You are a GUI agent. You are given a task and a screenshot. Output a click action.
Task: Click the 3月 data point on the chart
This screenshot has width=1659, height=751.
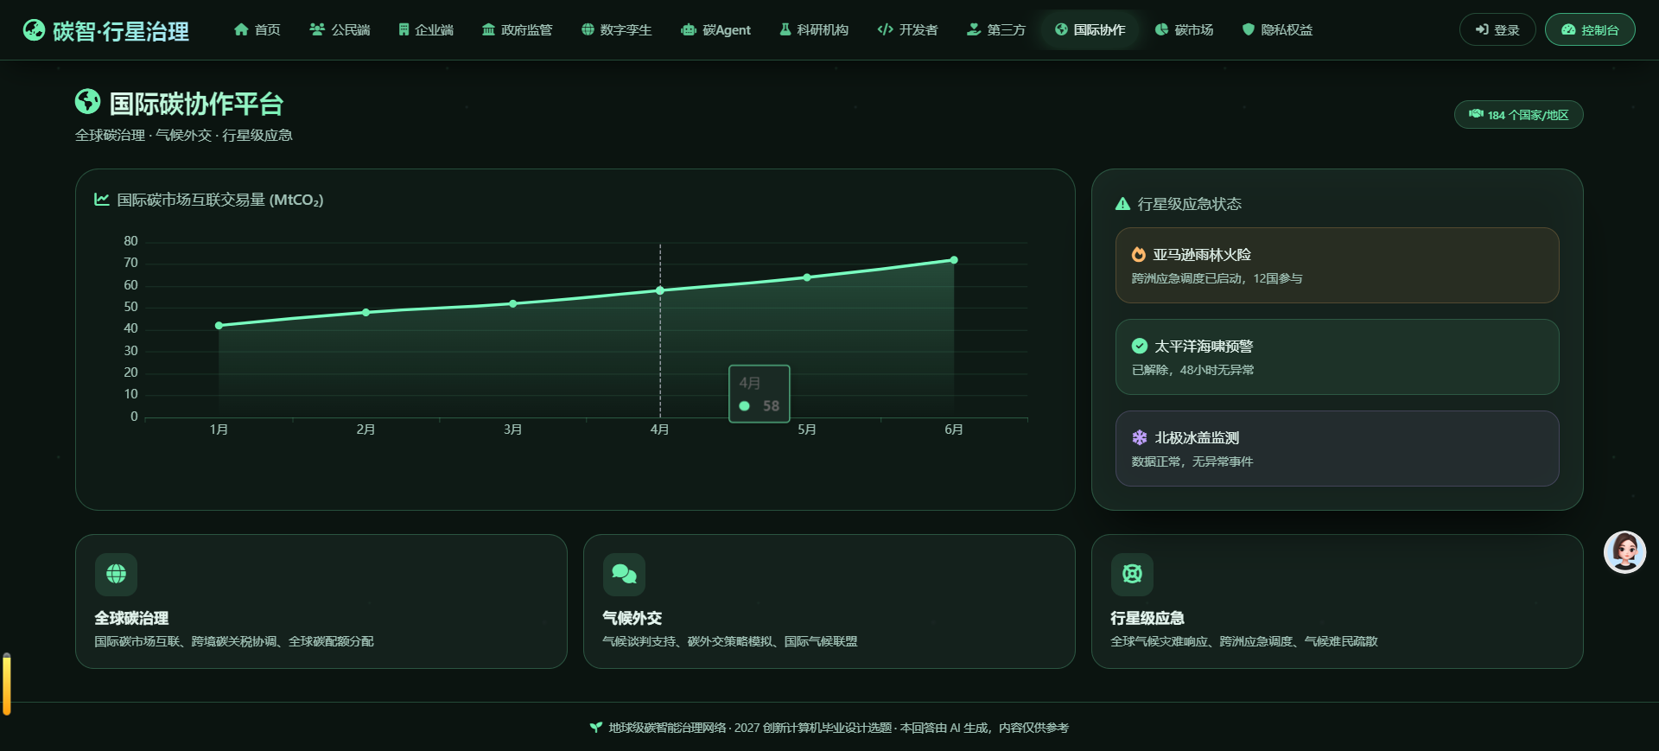click(x=513, y=304)
